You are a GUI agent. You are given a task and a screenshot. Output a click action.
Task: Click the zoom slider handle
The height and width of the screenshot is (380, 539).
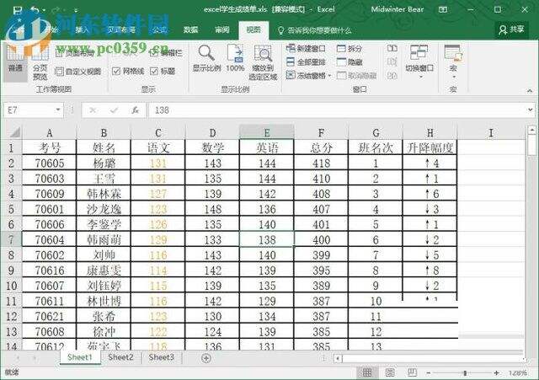click(x=465, y=372)
